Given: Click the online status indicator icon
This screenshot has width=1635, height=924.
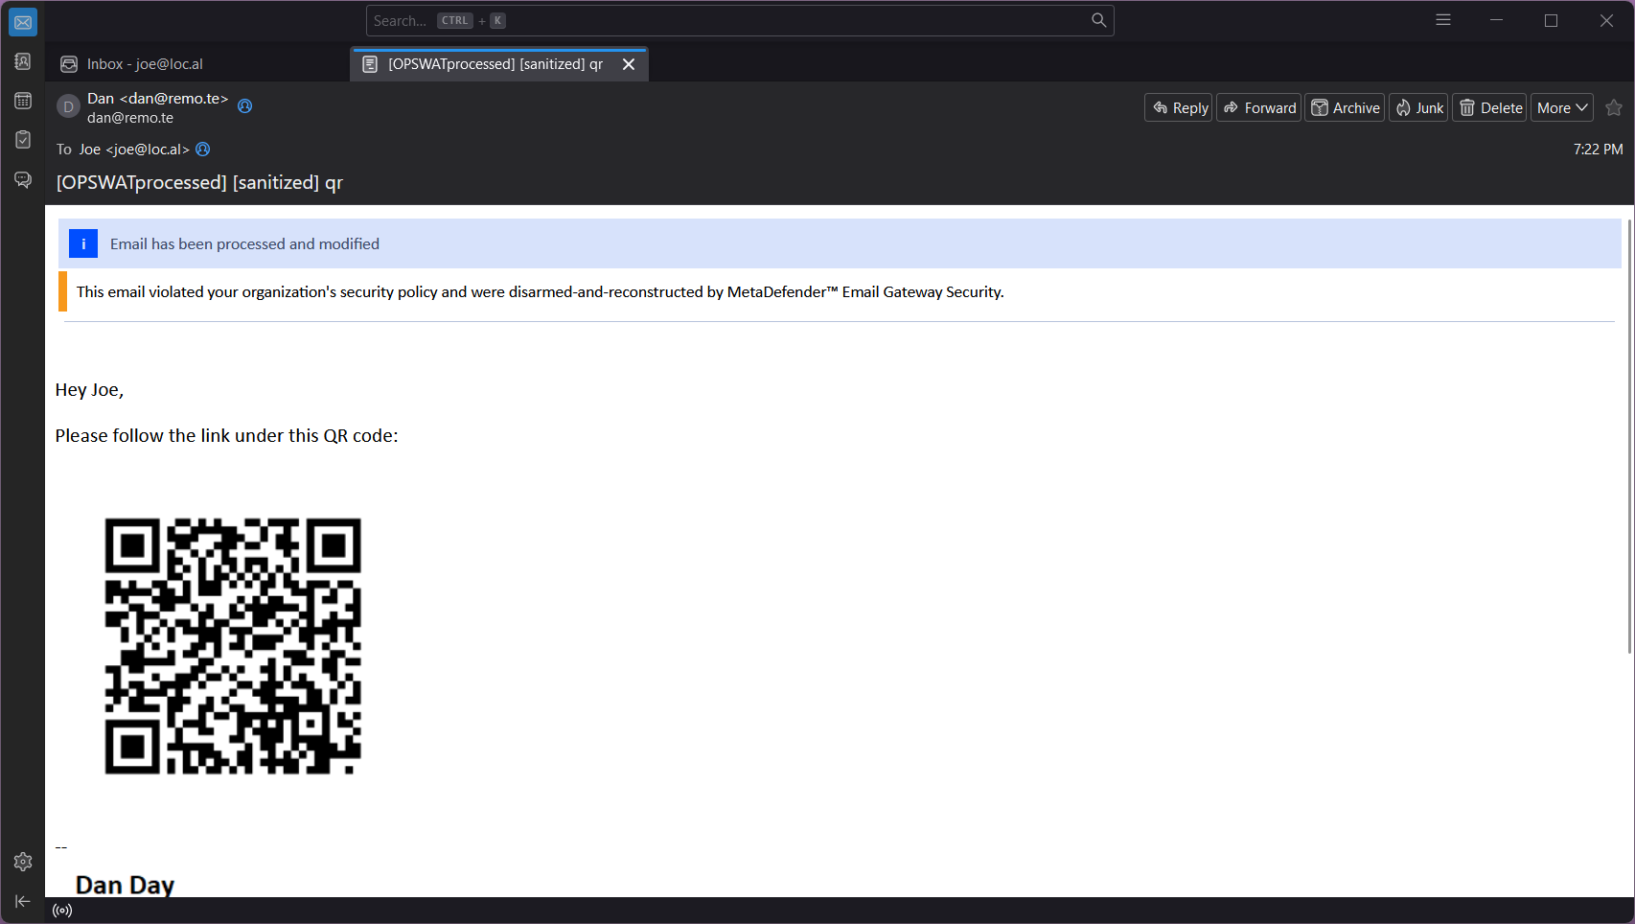Looking at the screenshot, I should tap(62, 911).
